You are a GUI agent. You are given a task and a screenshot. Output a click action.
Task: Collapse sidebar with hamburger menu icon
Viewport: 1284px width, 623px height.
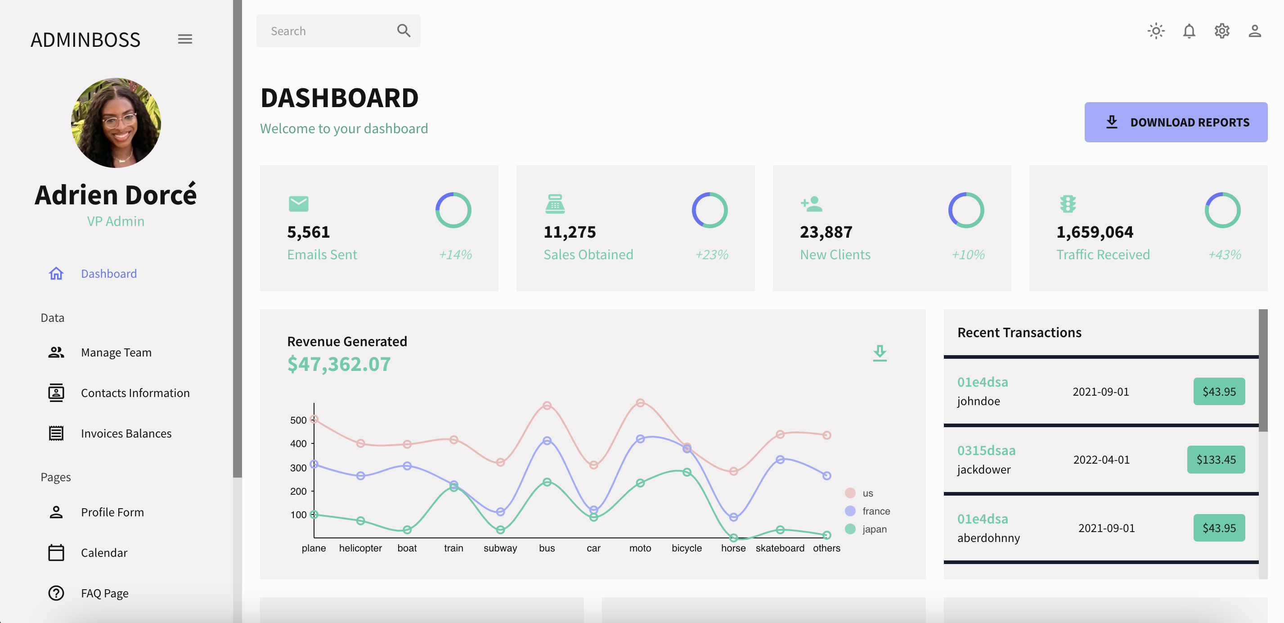(185, 39)
